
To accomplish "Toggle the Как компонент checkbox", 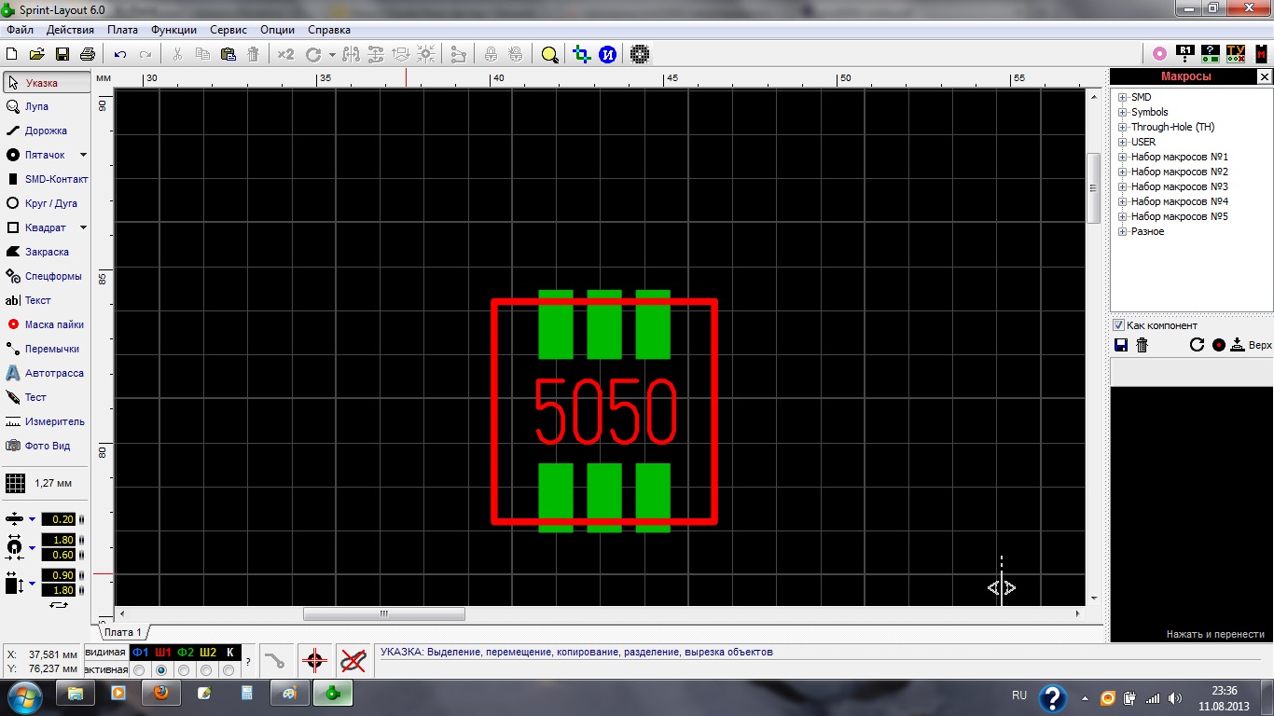I will pyautogui.click(x=1119, y=325).
